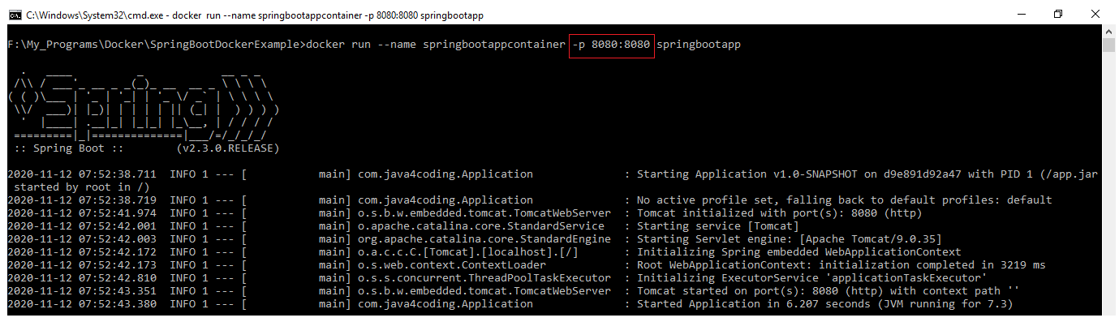
Task: Click ':: Spring Boot ::' banner text
Action: point(69,148)
